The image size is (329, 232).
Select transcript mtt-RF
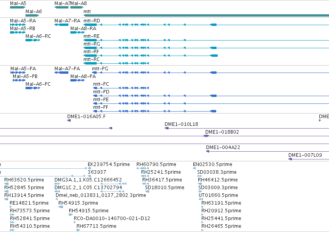click(150, 56)
